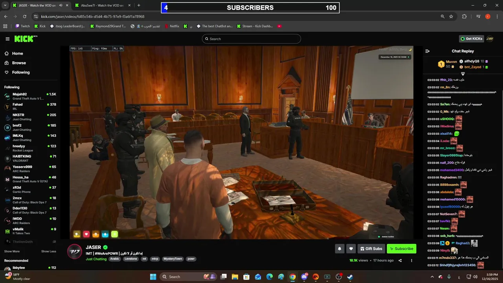This screenshot has height=283, width=503.
Task: Open Majah92 channel in the following list
Action: [x=30, y=96]
